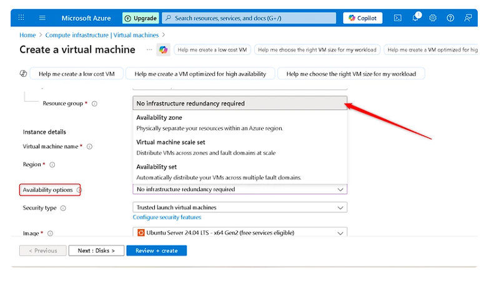Click the 'Resource group' label

pos(63,104)
